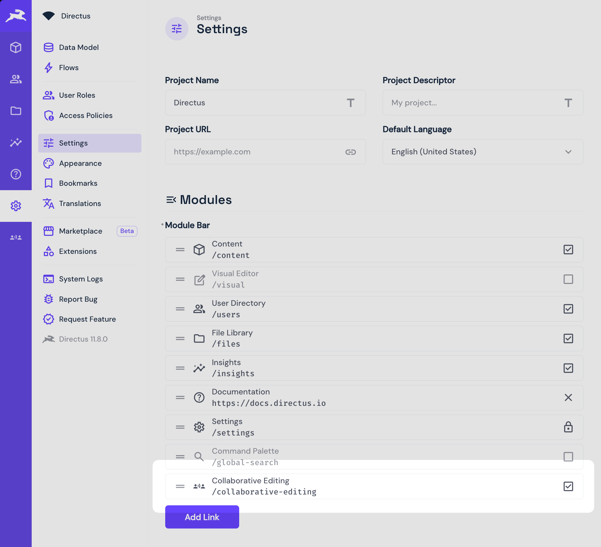This screenshot has width=601, height=547.
Task: Open the Help question mark icon
Action: [x=16, y=174]
